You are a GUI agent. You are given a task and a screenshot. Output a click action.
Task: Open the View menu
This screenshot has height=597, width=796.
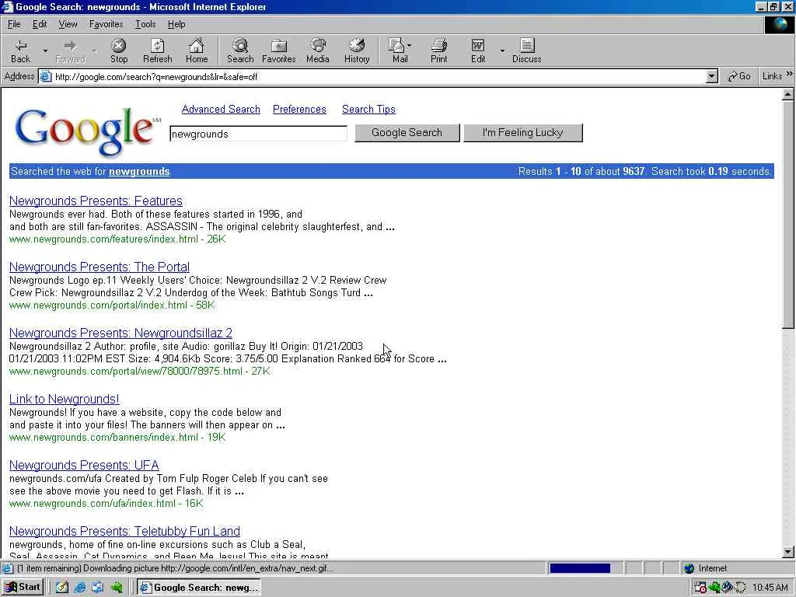tap(68, 24)
